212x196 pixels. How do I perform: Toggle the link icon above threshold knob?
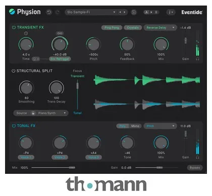[60, 33]
